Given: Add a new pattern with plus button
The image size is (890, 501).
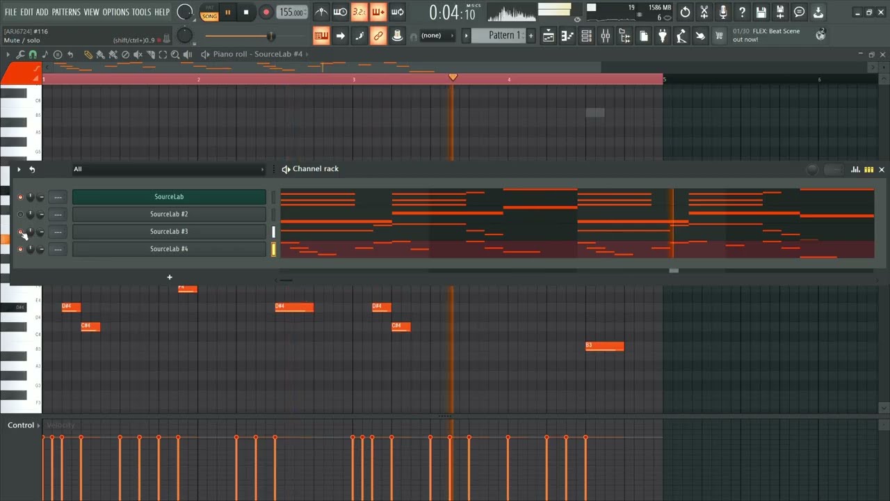Looking at the screenshot, I should click(531, 35).
